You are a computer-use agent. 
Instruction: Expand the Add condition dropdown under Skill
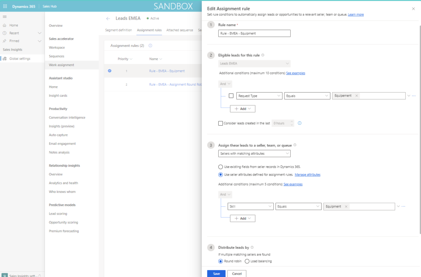(x=250, y=218)
